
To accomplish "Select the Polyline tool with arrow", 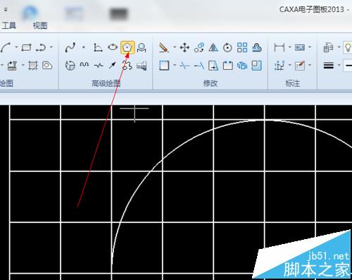I will pos(41,47).
